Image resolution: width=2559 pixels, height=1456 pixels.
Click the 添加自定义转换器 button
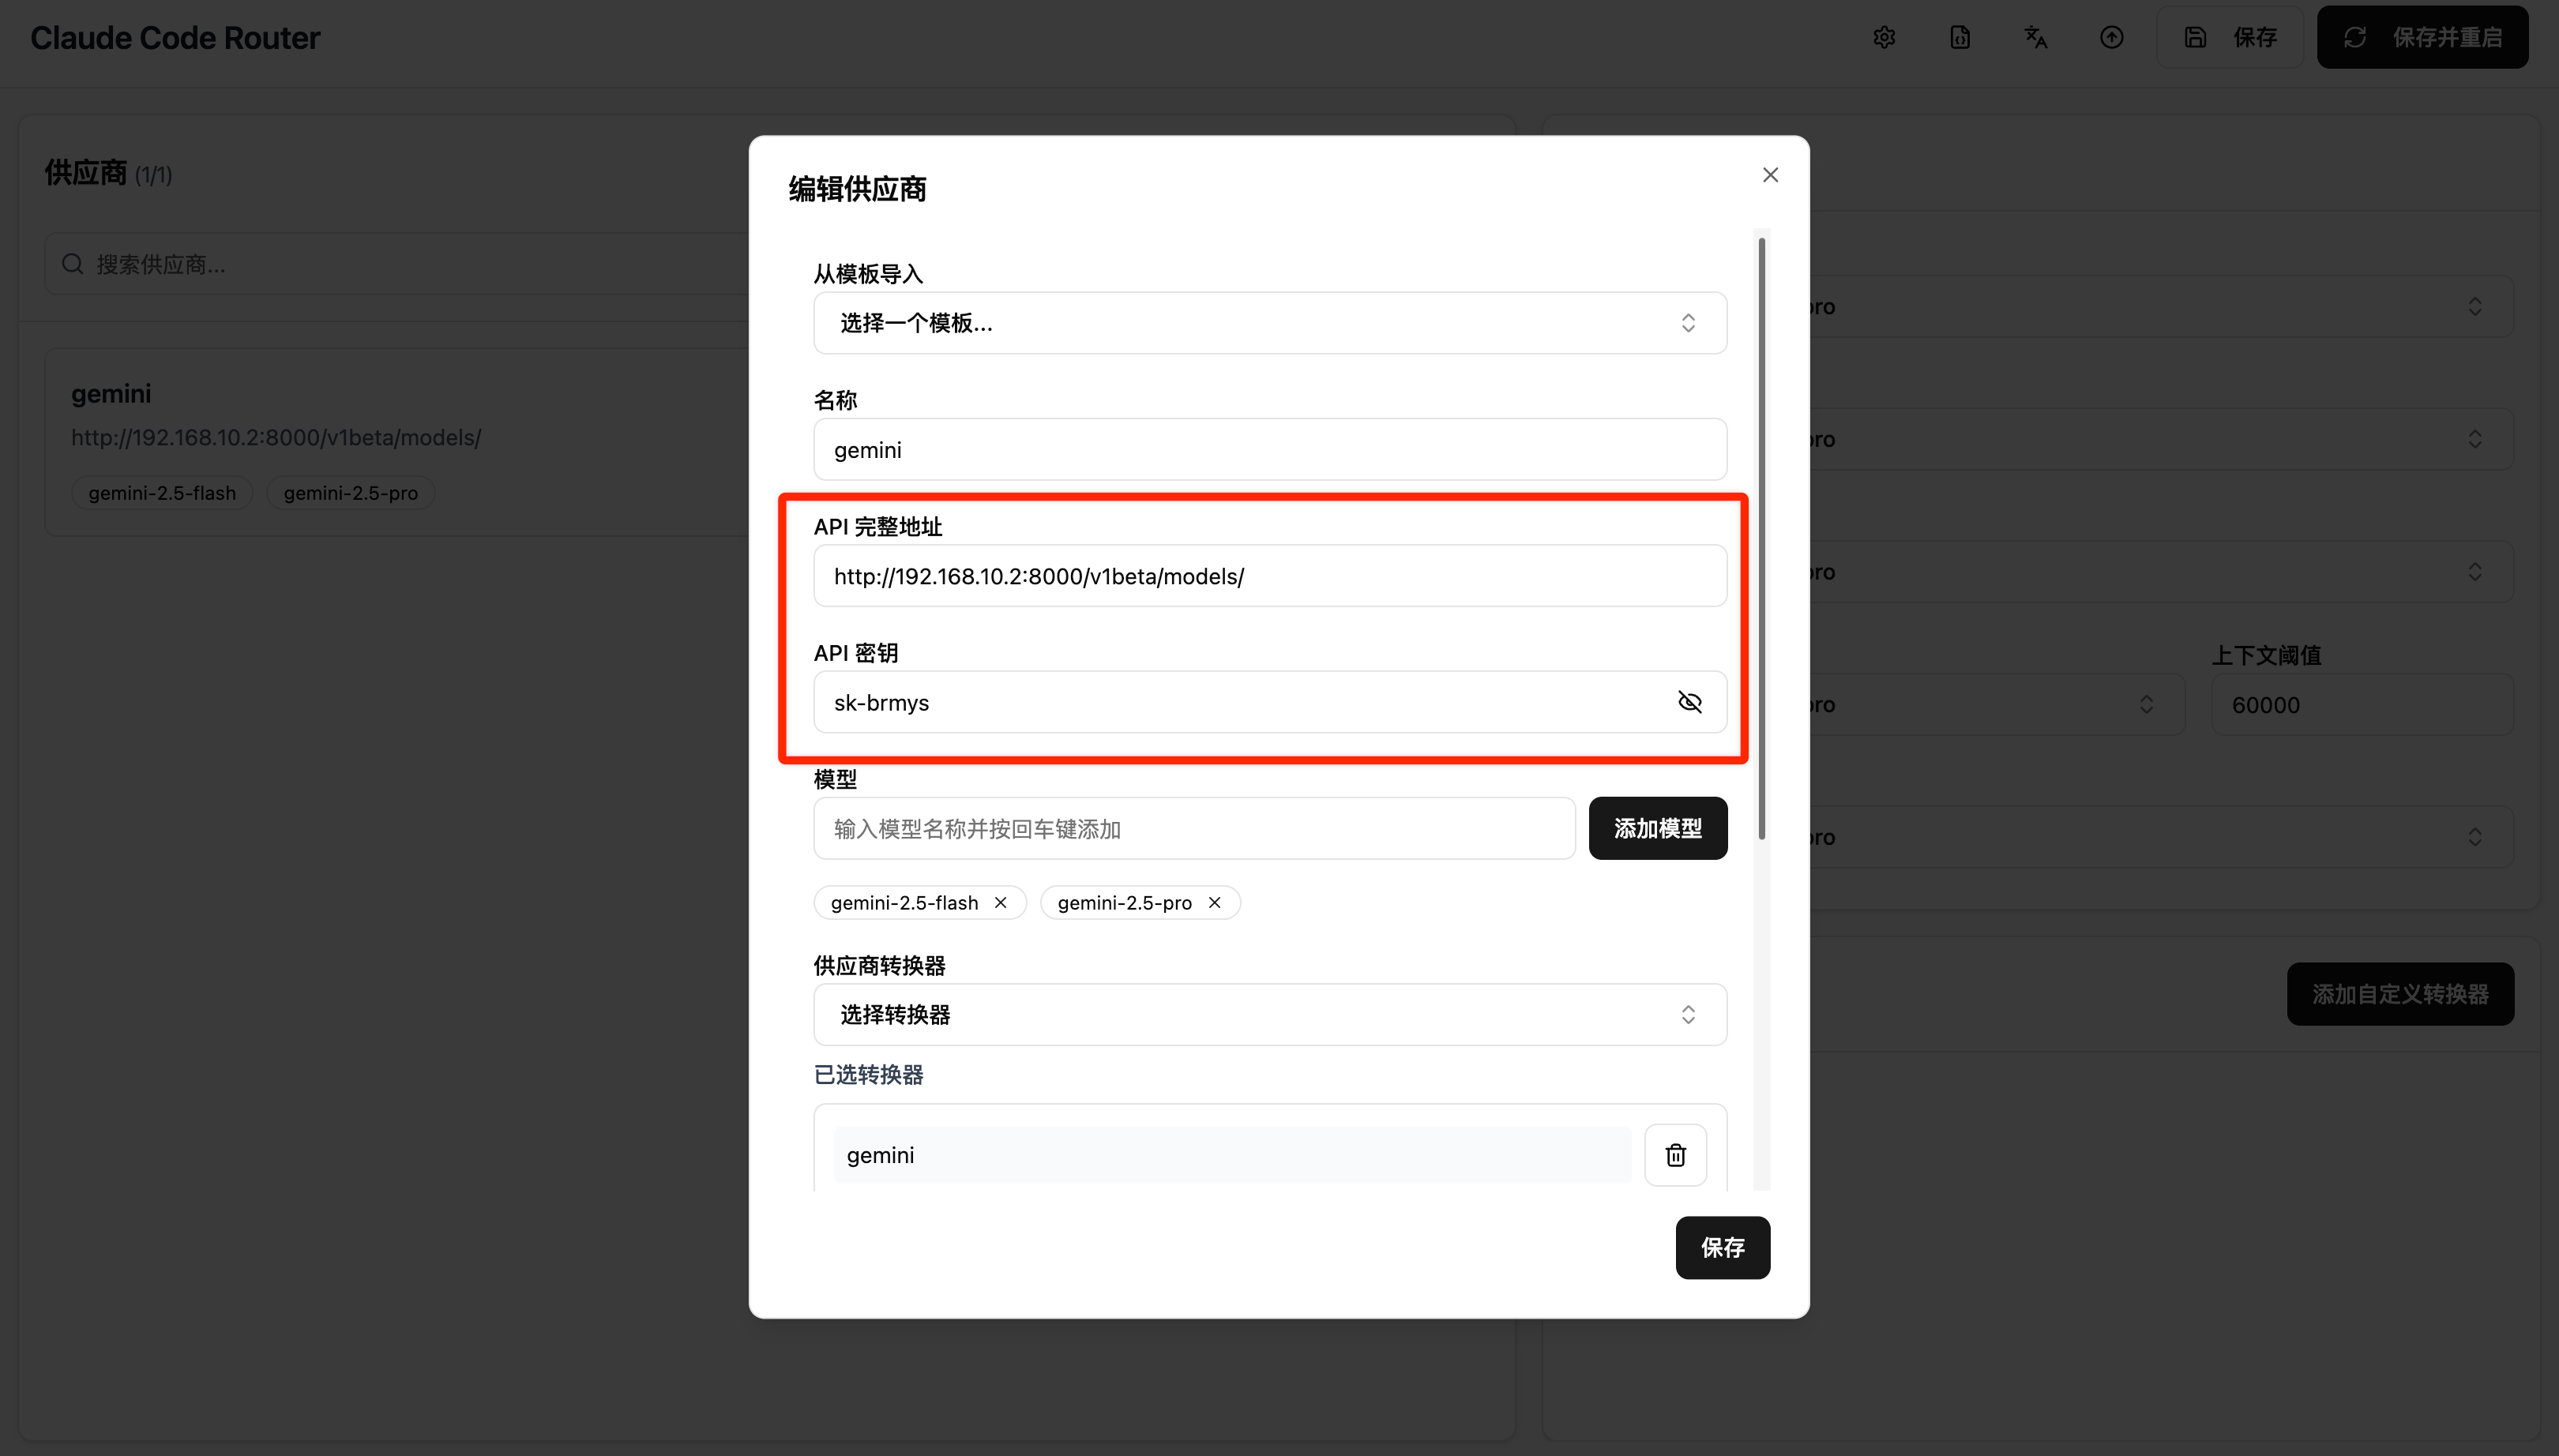click(x=2400, y=994)
